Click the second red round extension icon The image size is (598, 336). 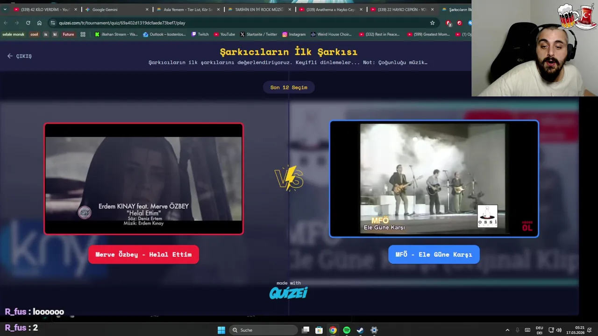pos(459,23)
